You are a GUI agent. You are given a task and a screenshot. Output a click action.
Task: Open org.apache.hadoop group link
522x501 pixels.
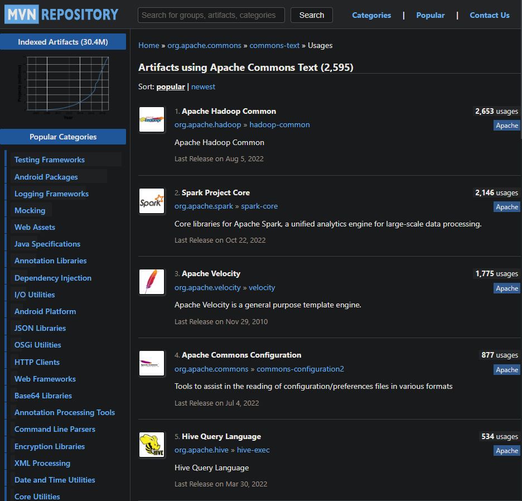click(207, 124)
